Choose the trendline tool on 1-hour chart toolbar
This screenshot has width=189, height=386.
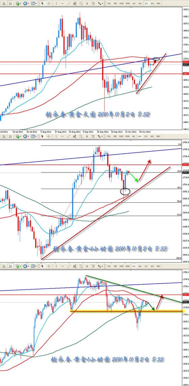[69, 266]
